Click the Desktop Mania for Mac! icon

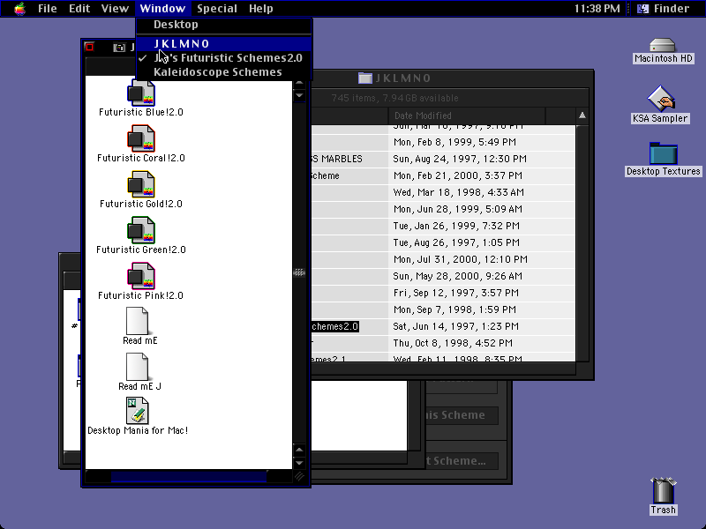coord(138,411)
